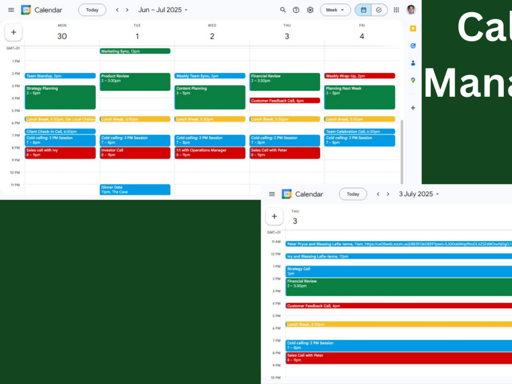
Task: Open Investor Call event on Tuesday
Action: [x=135, y=153]
